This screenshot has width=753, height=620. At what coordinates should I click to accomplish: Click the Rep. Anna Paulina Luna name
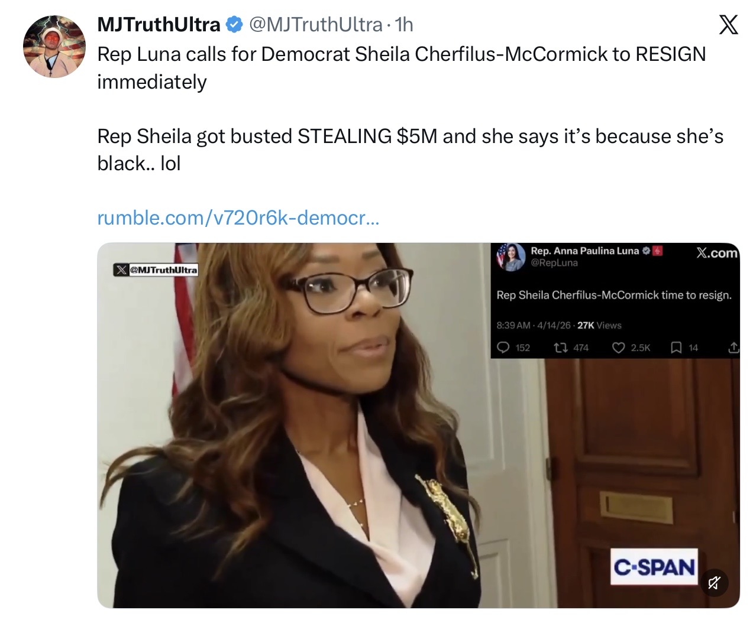click(584, 251)
